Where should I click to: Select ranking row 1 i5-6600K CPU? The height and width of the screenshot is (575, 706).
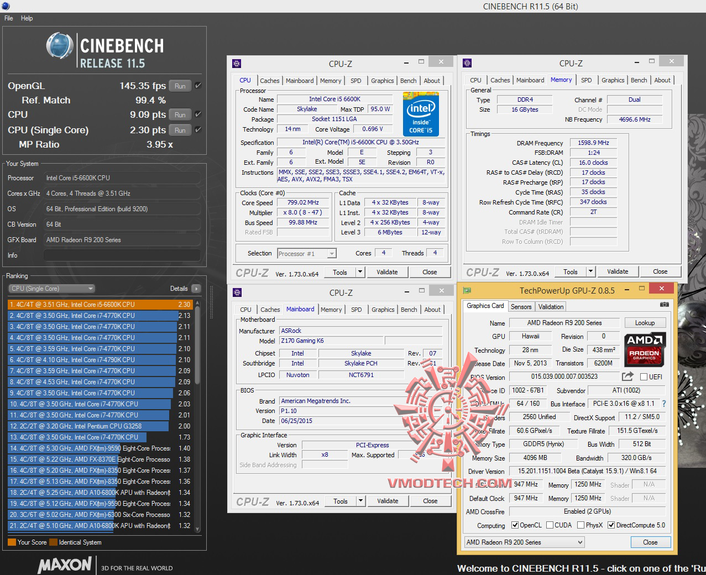point(100,304)
